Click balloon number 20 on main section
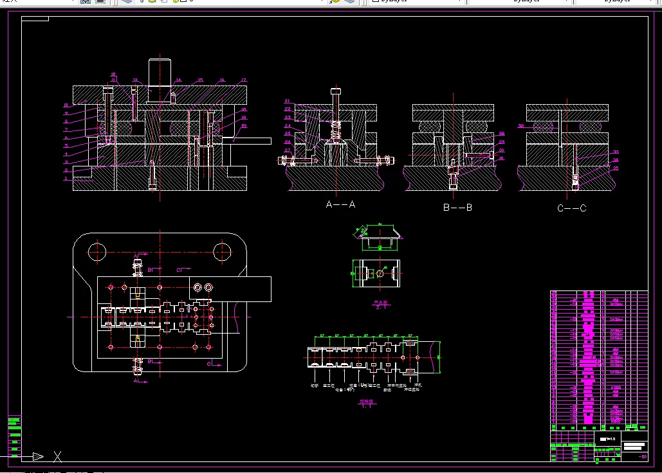Viewport: 662px width, 473px height. (244, 125)
